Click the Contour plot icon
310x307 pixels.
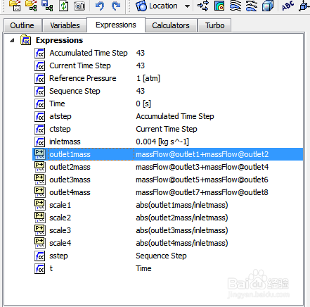point(219,6)
